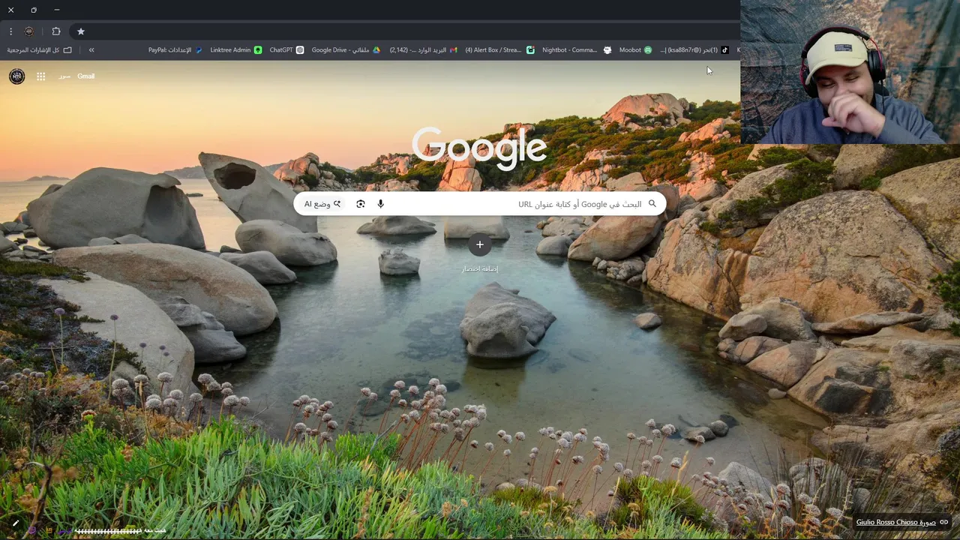Viewport: 960px width, 540px height.
Task: Open AI Mode button in search box
Action: 322,204
